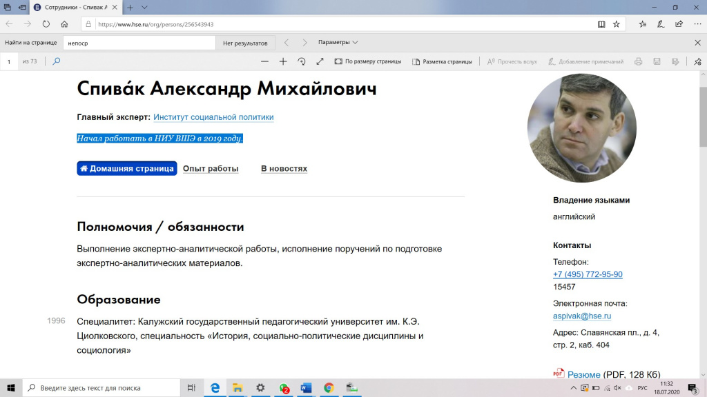Open a new browser tab

pos(130,7)
